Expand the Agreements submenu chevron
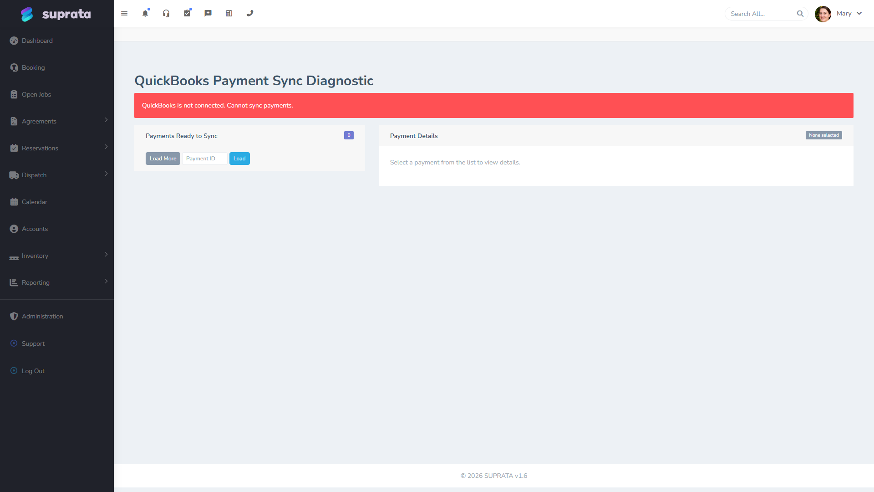The width and height of the screenshot is (874, 492). [x=106, y=120]
